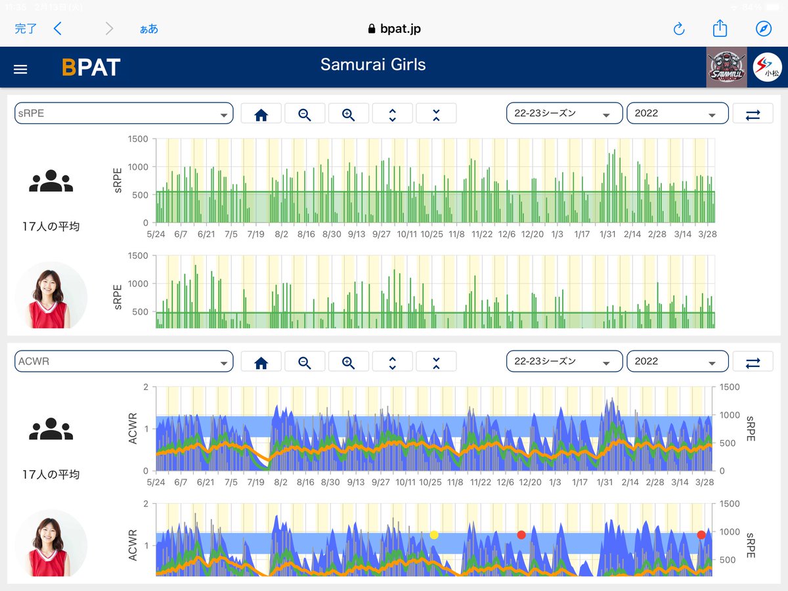Tap the Samurai Girls team logo thumbnail

click(726, 67)
